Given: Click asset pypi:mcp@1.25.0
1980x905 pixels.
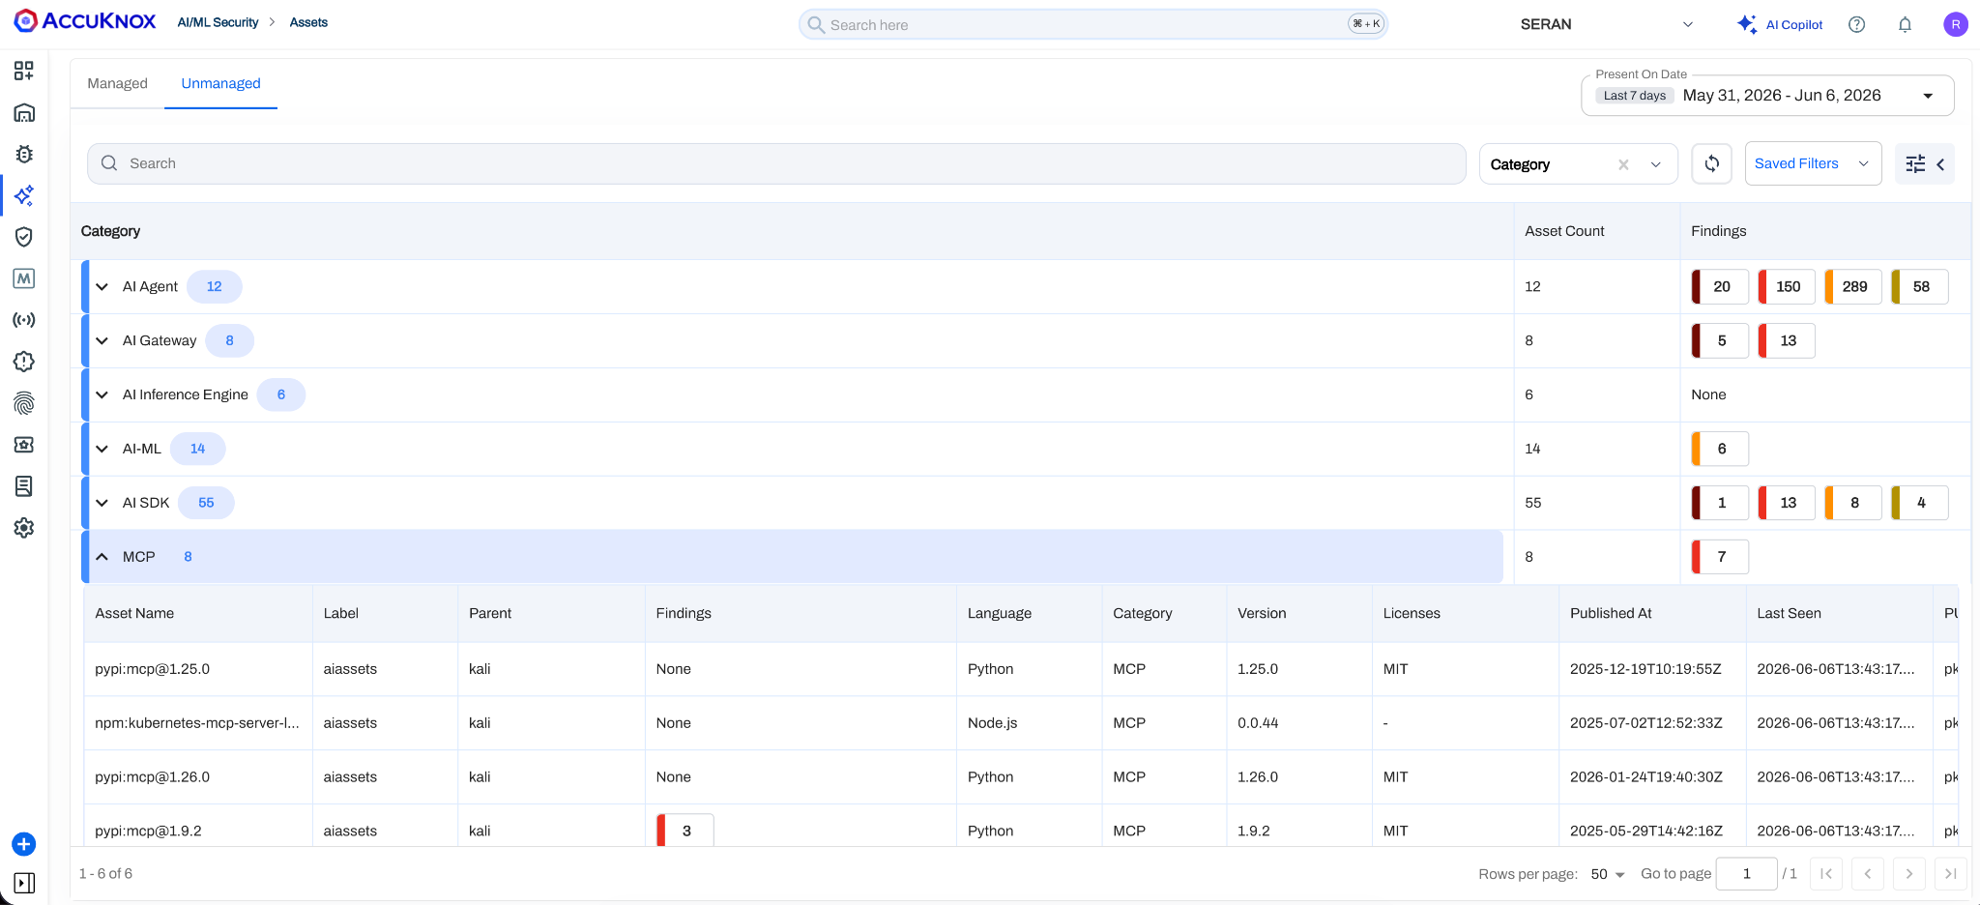Looking at the screenshot, I should click(152, 669).
